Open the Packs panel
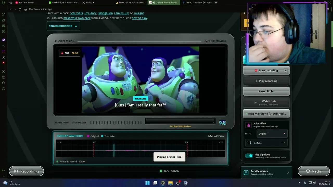The image size is (333, 187). click(314, 171)
